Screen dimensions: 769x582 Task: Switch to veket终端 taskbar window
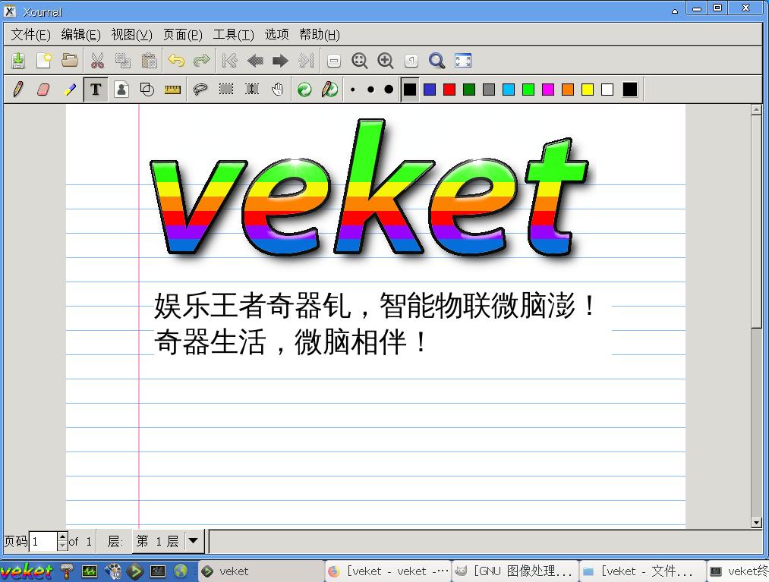(x=738, y=571)
